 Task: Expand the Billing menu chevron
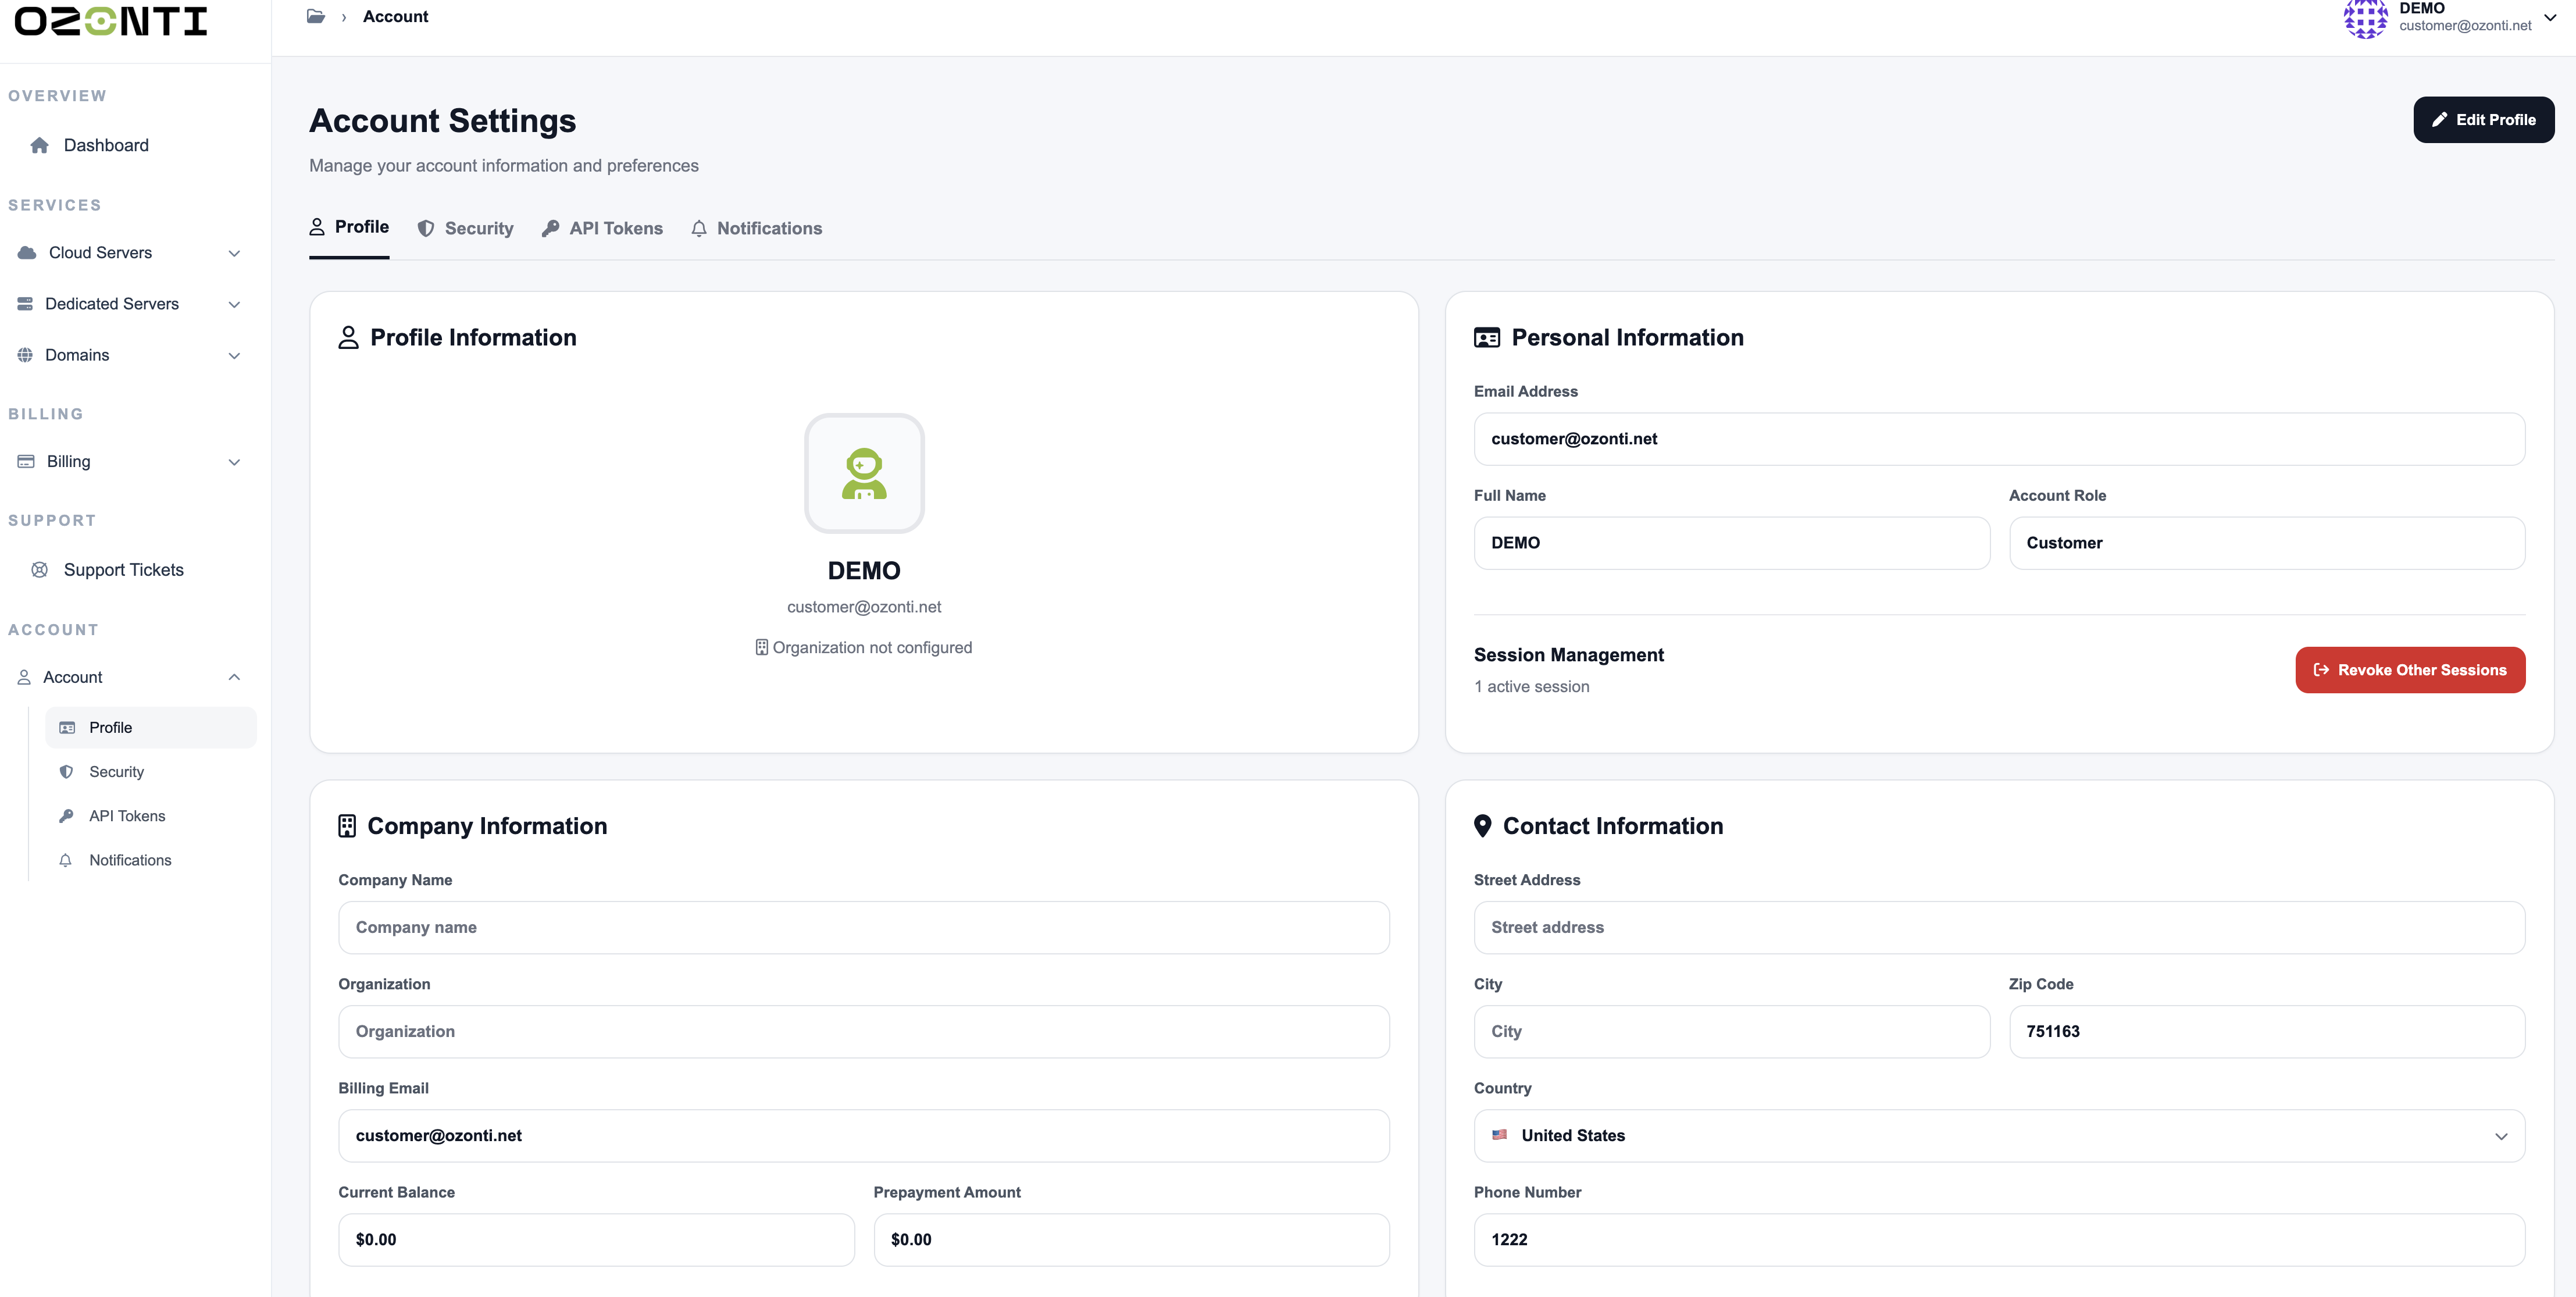(234, 462)
